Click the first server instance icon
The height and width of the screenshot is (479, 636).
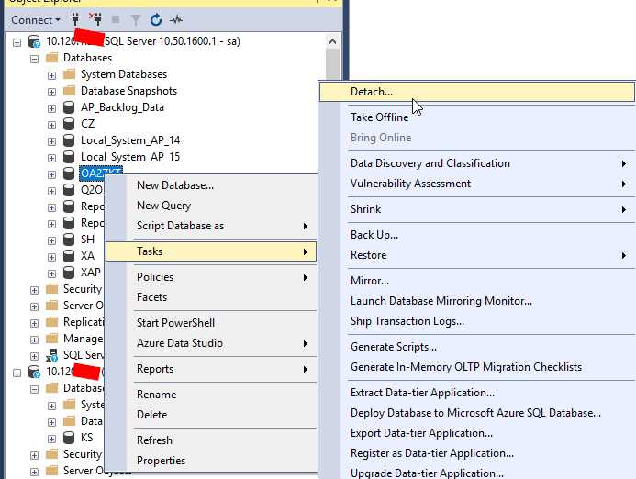tap(35, 41)
